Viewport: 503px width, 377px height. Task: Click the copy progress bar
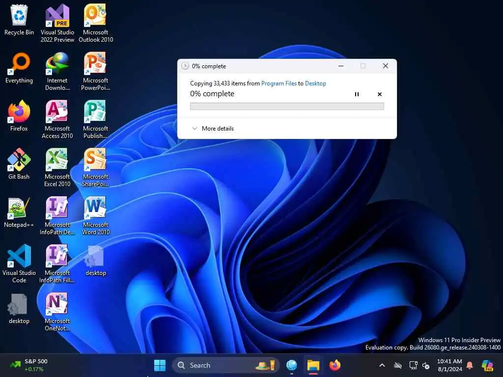(x=287, y=106)
